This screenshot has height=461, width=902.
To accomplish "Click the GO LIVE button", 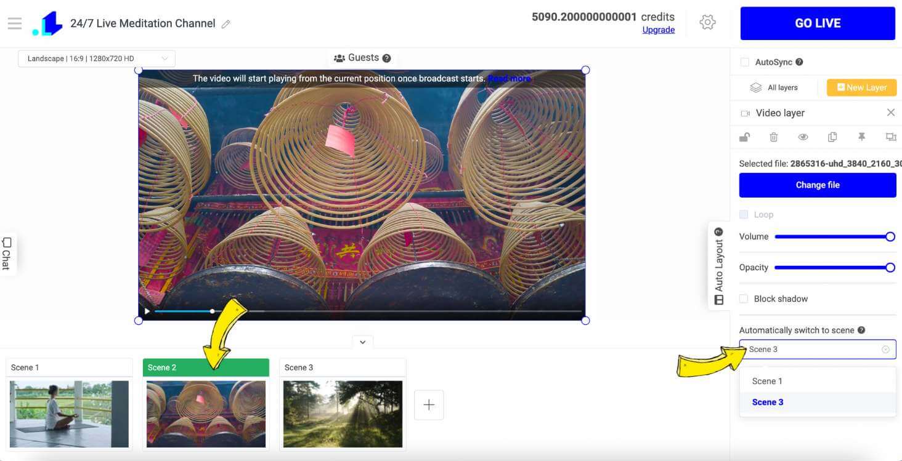I will [x=818, y=23].
